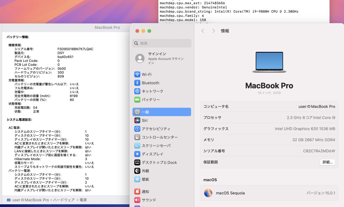Click the 検索 search field
Viewport: 344px width, 207px height.
tap(162, 43)
